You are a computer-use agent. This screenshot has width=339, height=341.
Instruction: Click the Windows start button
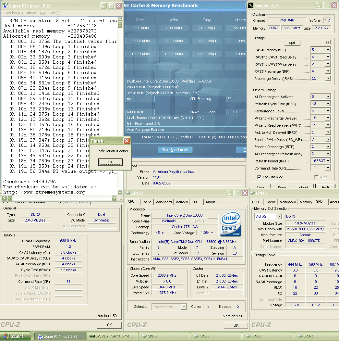pyautogui.click(x=15, y=336)
